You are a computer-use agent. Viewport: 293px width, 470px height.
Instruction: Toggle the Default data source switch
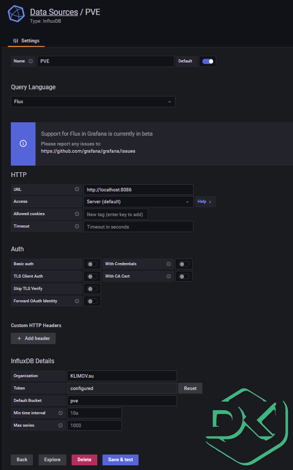tap(208, 61)
